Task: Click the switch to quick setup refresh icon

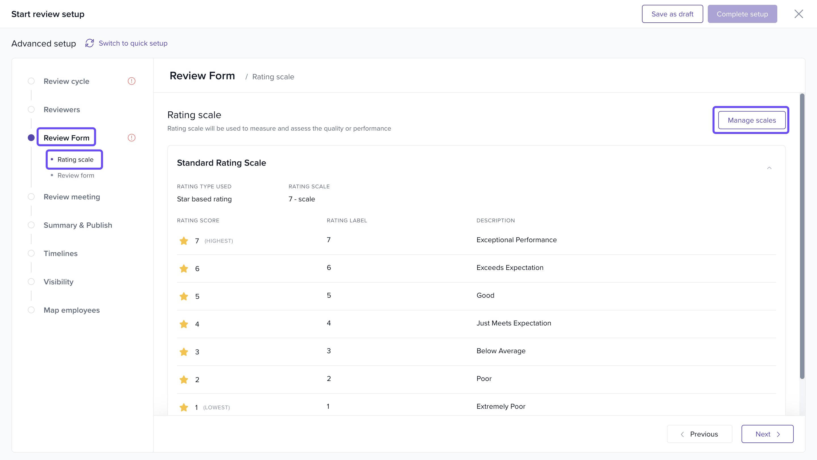Action: click(89, 43)
